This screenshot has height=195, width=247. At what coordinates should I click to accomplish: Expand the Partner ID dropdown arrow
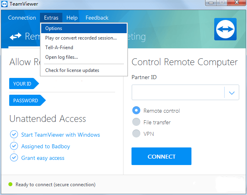(x=232, y=93)
